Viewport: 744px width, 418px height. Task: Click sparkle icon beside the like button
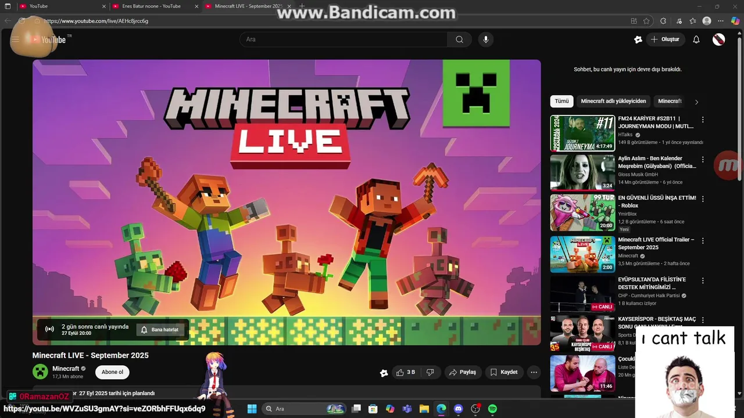click(384, 373)
